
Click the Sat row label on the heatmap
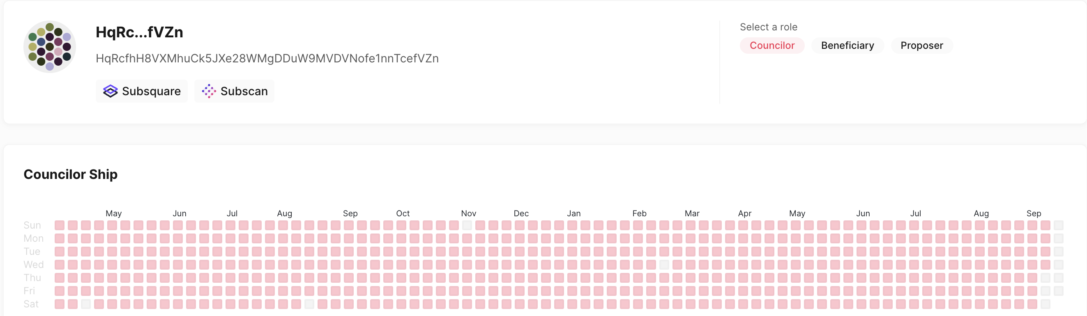click(x=32, y=304)
